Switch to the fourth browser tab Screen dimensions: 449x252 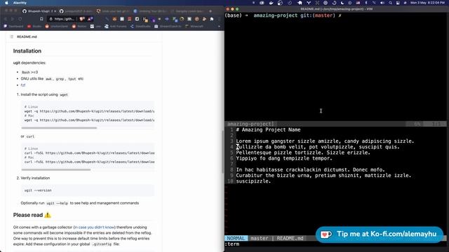pos(150,11)
